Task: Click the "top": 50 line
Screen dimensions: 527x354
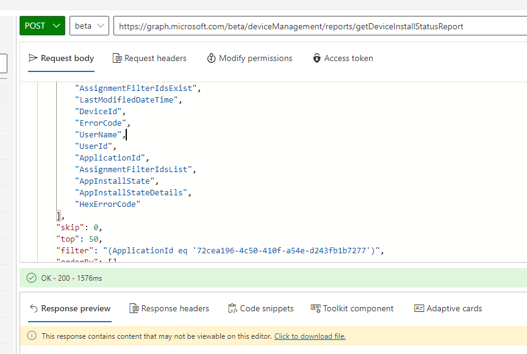Action: coord(79,239)
